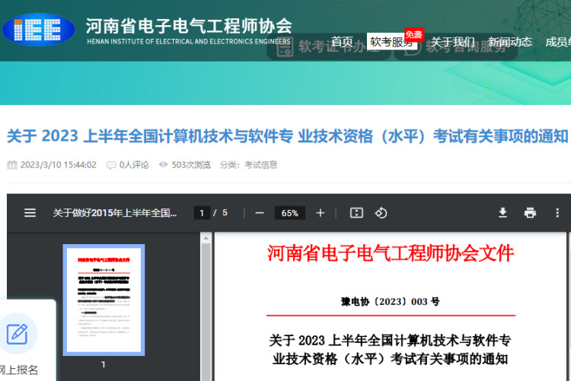Image resolution: width=571 pixels, height=381 pixels.
Task: Click the thumbnail panel scrollbar up arrow
Action: click(206, 238)
